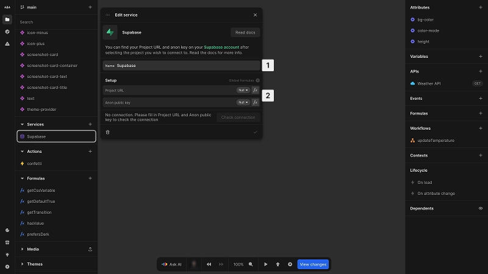Click the Read docs button
Viewport: 488px width, 274px height.
(x=245, y=32)
